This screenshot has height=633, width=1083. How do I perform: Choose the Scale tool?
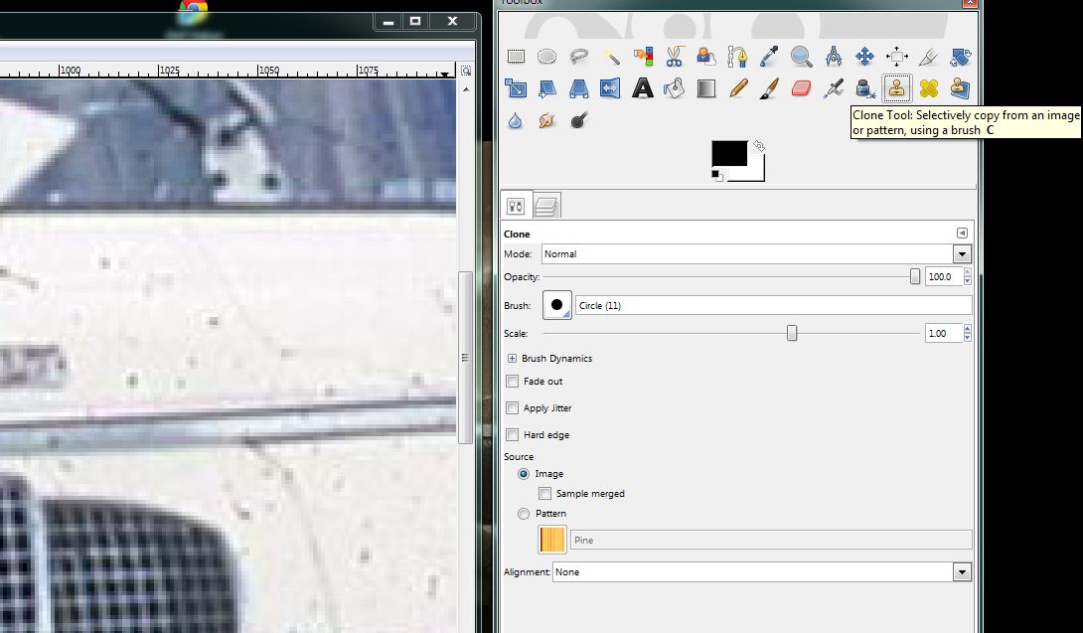pos(516,88)
